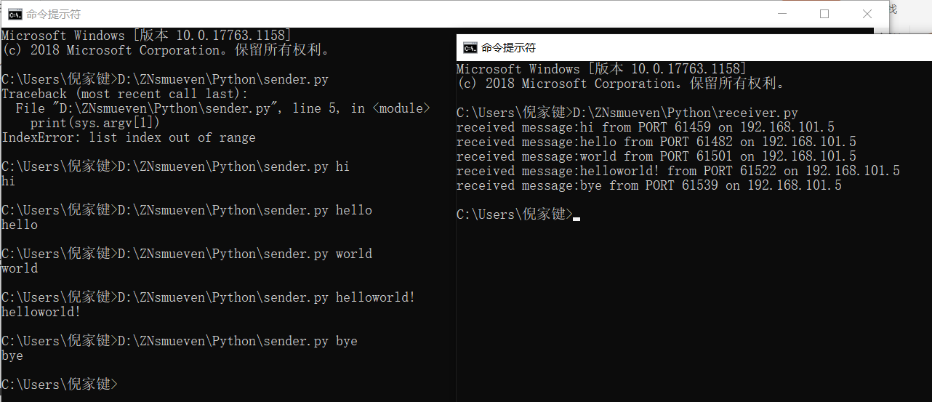Click the last empty prompt in the sender window
This screenshot has width=932, height=402.
tap(59, 384)
